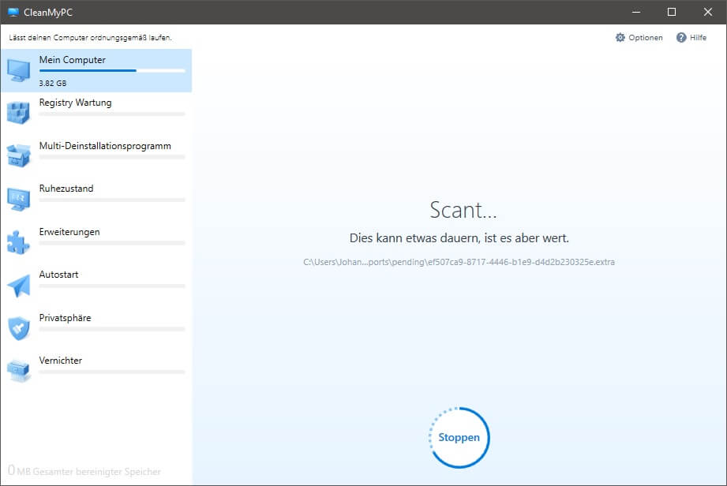Click the Optionen gear icon

(620, 38)
